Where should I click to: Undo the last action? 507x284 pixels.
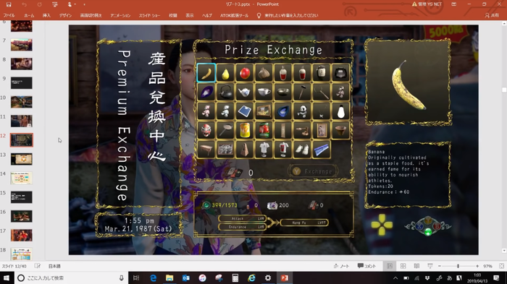click(24, 4)
